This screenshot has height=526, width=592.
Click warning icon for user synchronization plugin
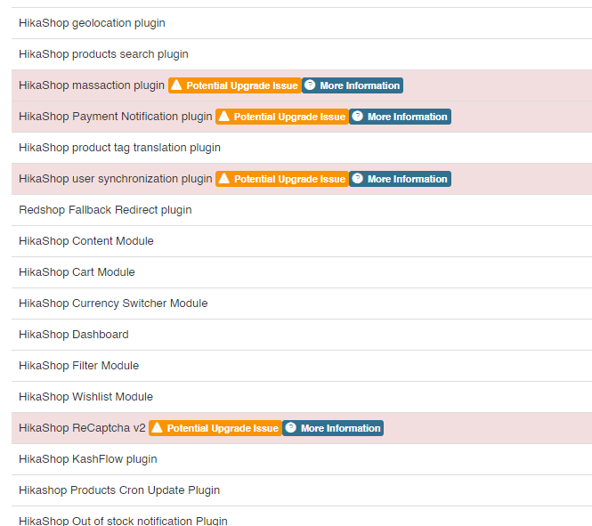tap(224, 179)
